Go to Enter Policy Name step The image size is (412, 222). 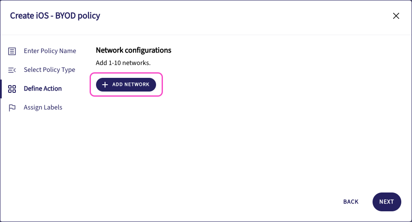[x=50, y=51]
